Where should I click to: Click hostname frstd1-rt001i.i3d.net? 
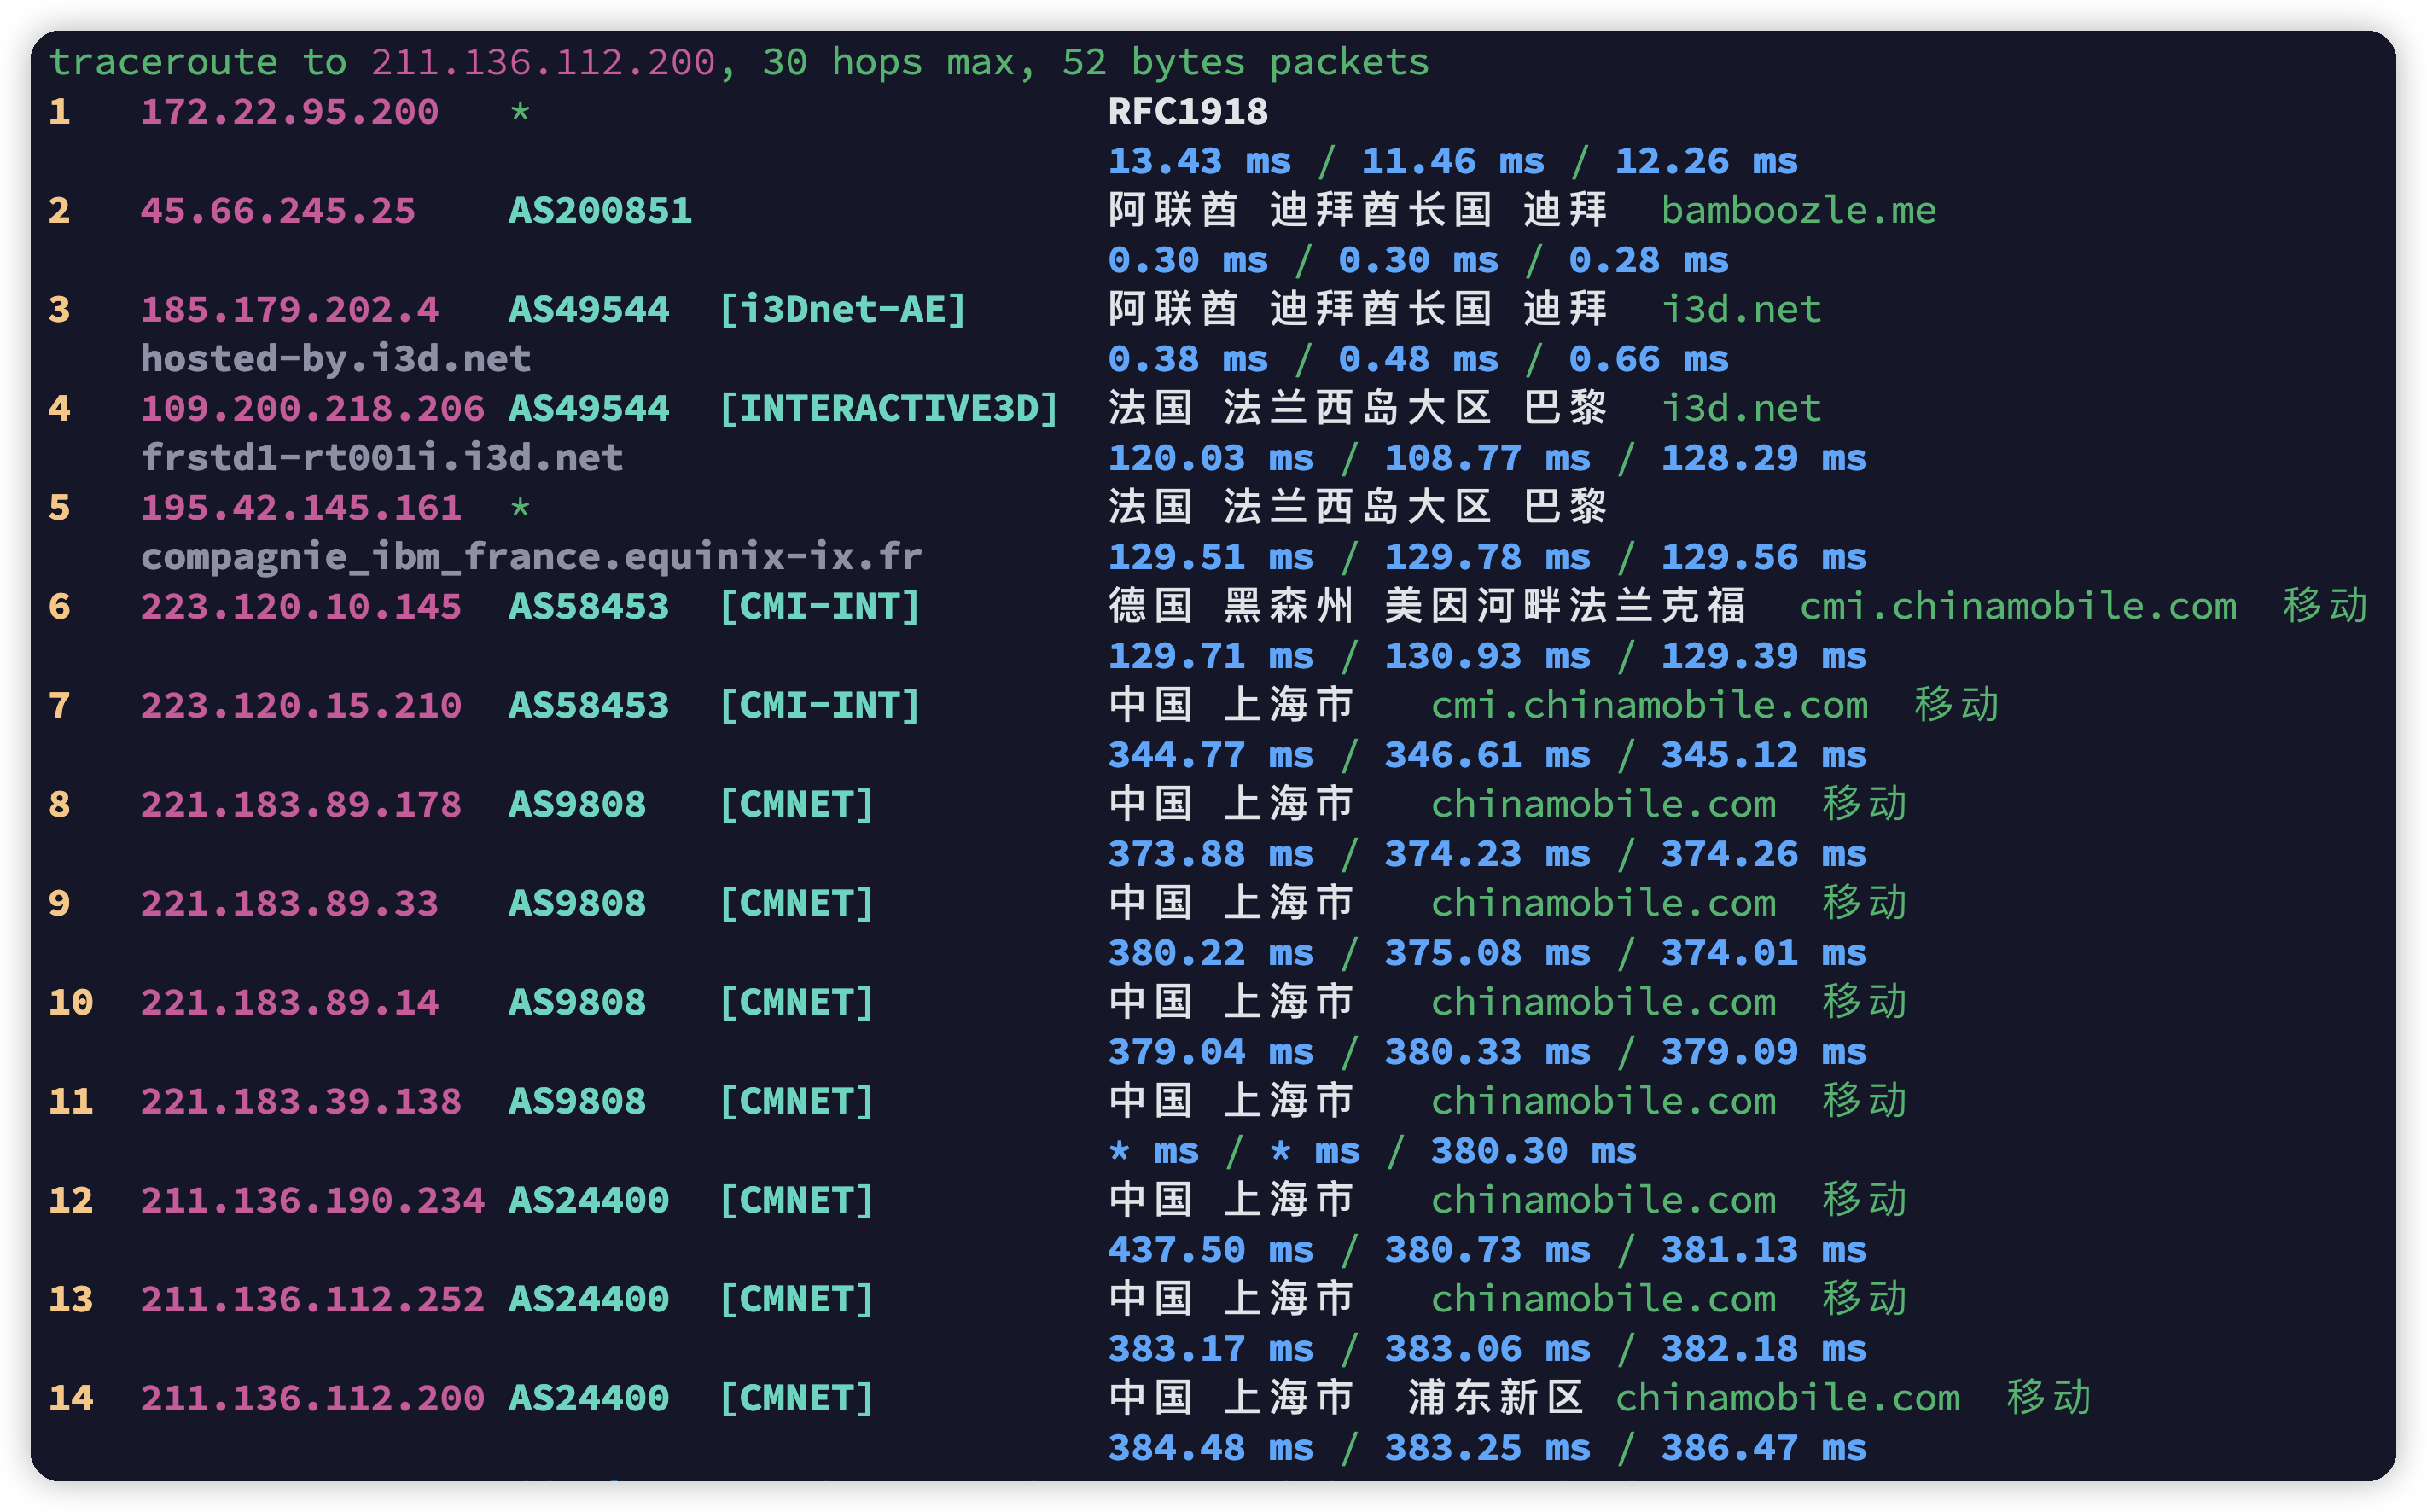pyautogui.click(x=382, y=457)
